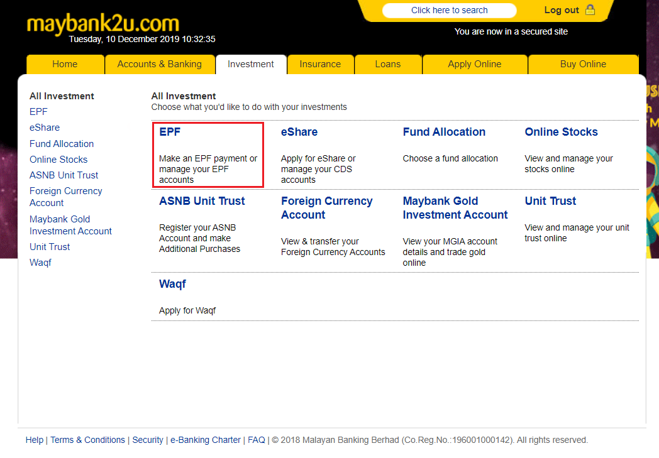Click 'Choose a fund allocation' text

[450, 159]
